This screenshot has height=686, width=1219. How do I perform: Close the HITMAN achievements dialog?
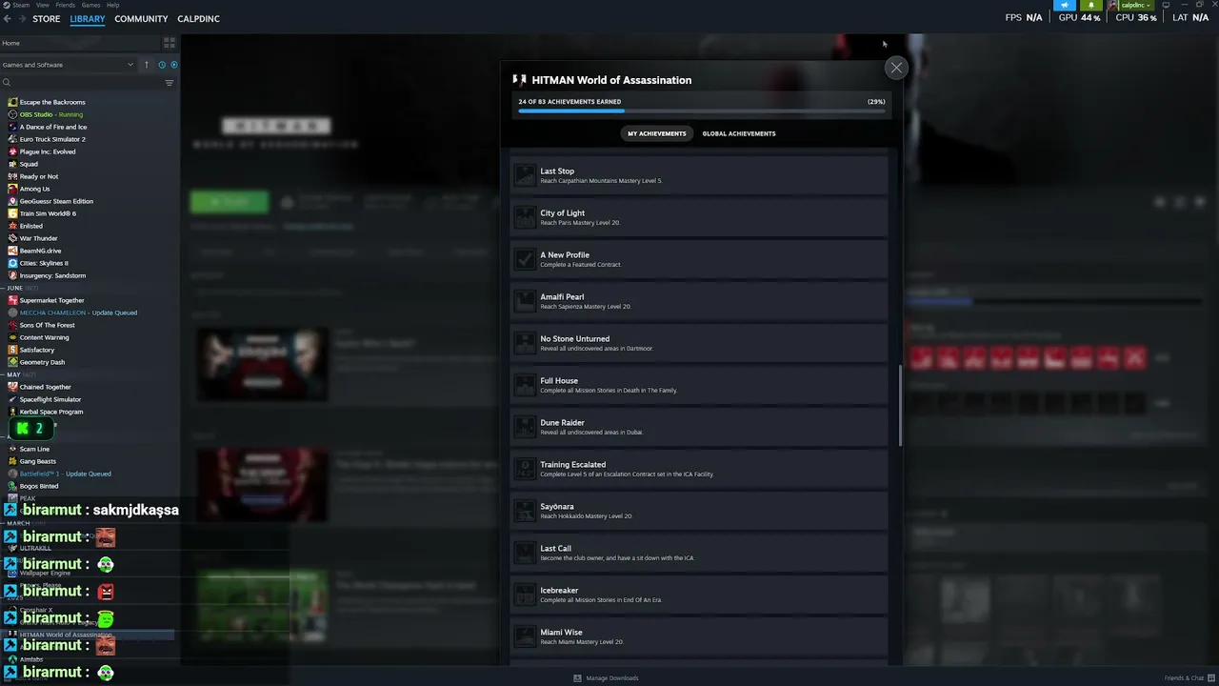click(896, 68)
